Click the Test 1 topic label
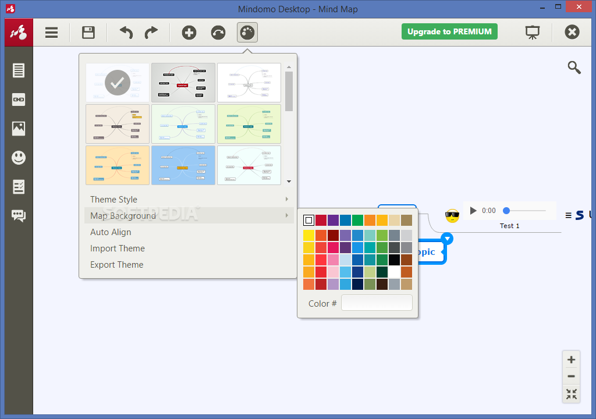 pos(509,226)
